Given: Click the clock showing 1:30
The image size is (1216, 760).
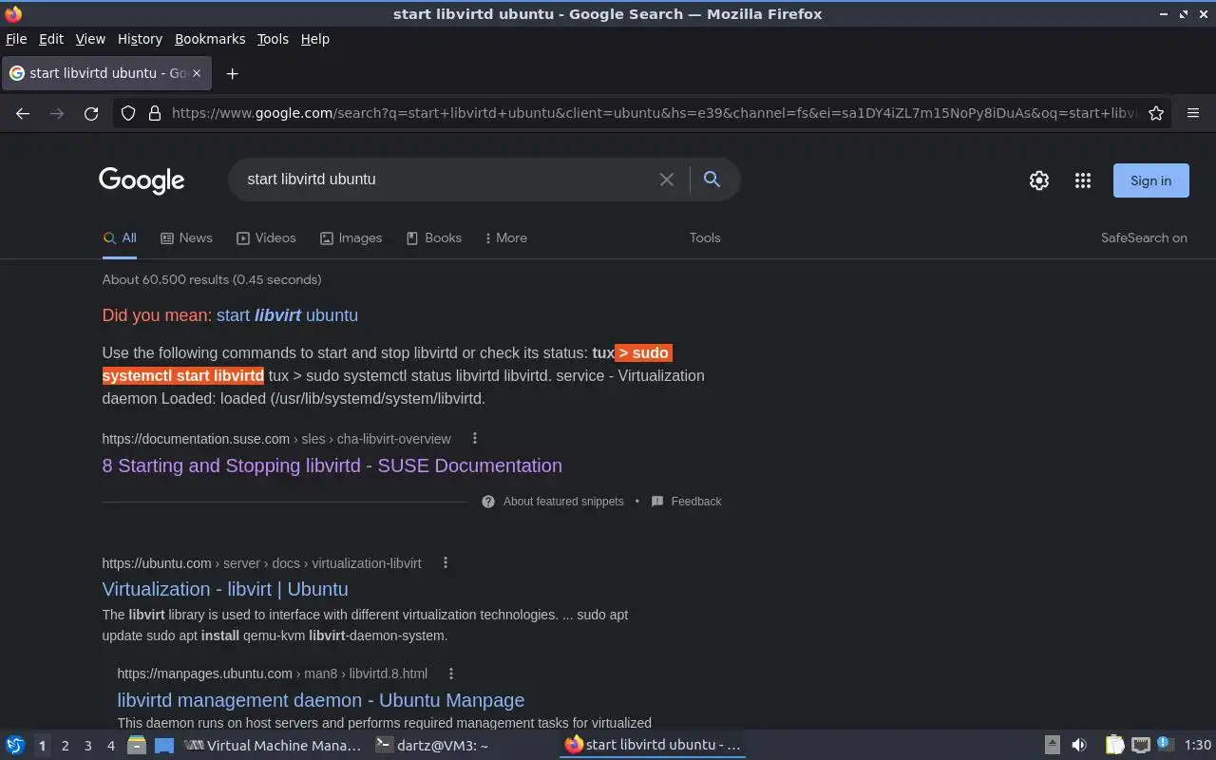Looking at the screenshot, I should (1198, 746).
